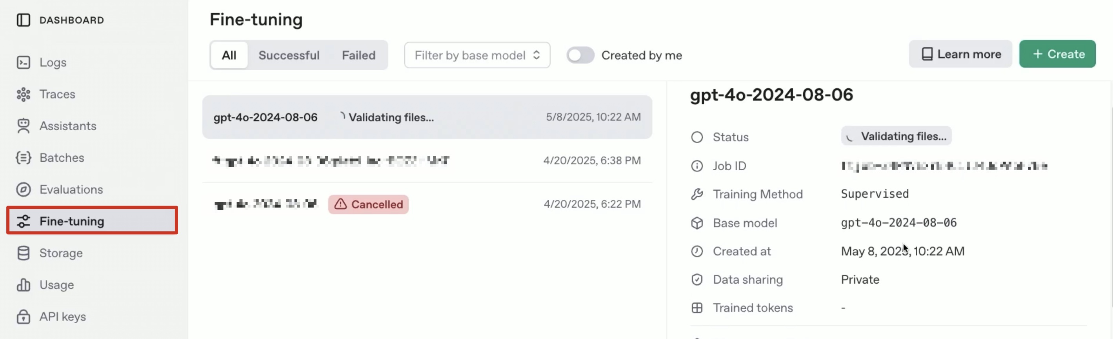Image resolution: width=1113 pixels, height=339 pixels.
Task: Click the blurred Job ID value
Action: click(x=944, y=166)
